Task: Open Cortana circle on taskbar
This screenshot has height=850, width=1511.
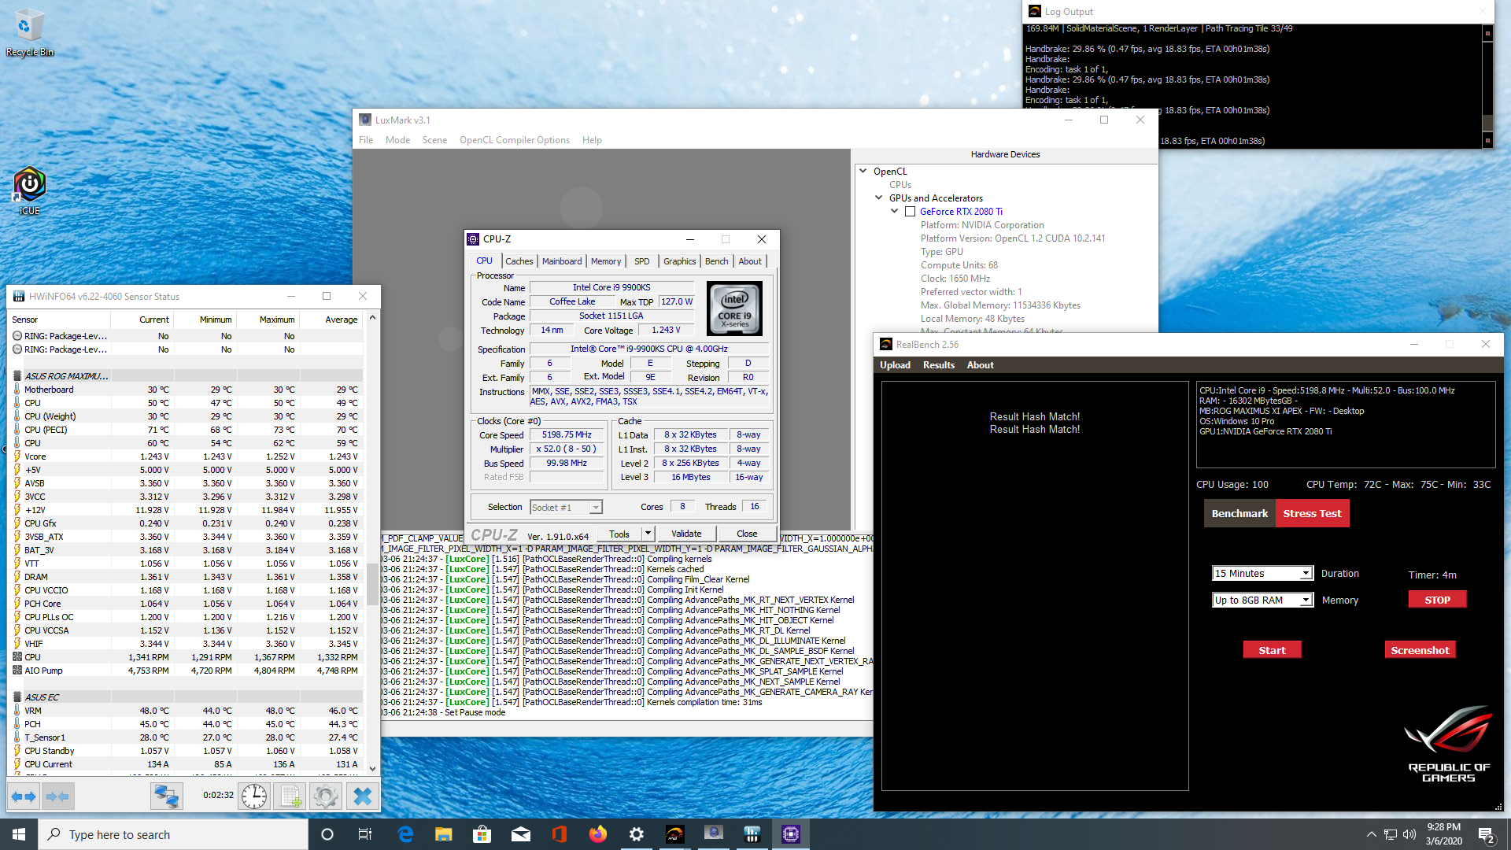Action: pos(327,834)
